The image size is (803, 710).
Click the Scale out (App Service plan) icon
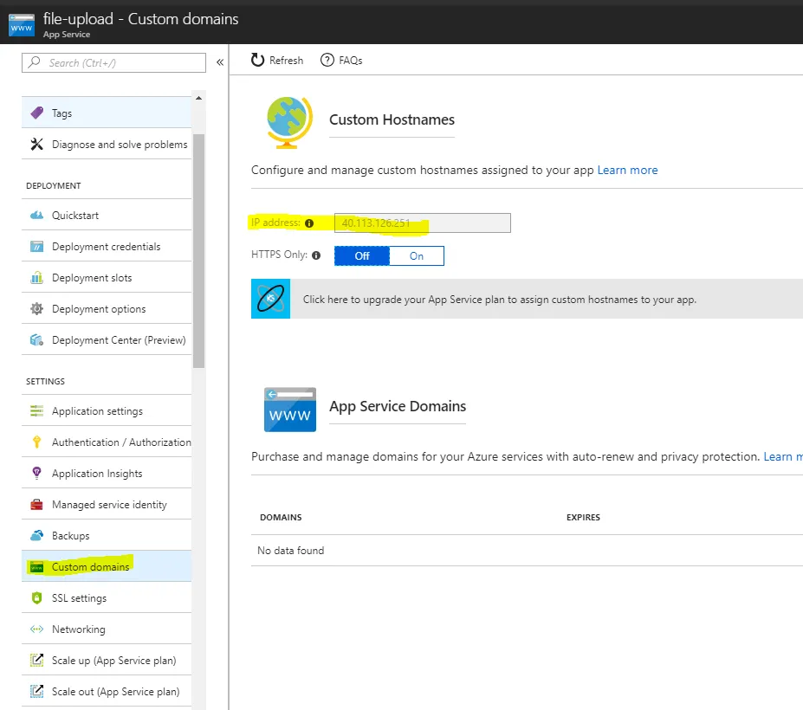pos(37,692)
